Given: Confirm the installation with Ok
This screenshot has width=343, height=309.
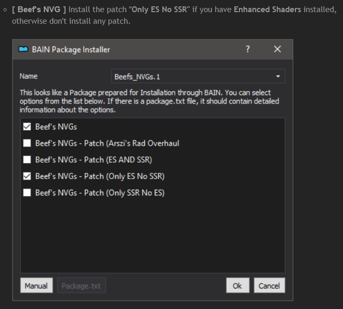Looking at the screenshot, I should (237, 286).
